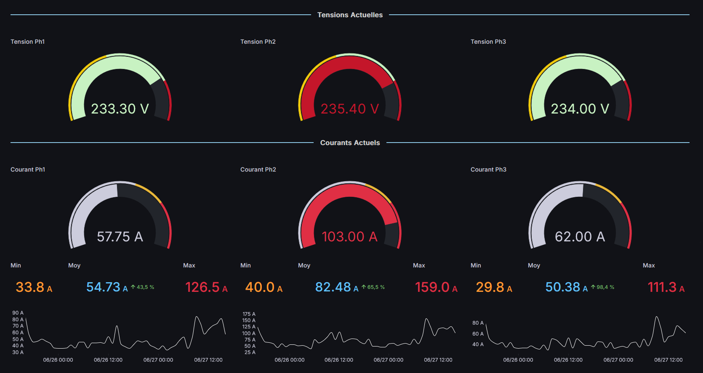
Task: Click the Courant Ph3 panel title
Action: click(x=488, y=169)
